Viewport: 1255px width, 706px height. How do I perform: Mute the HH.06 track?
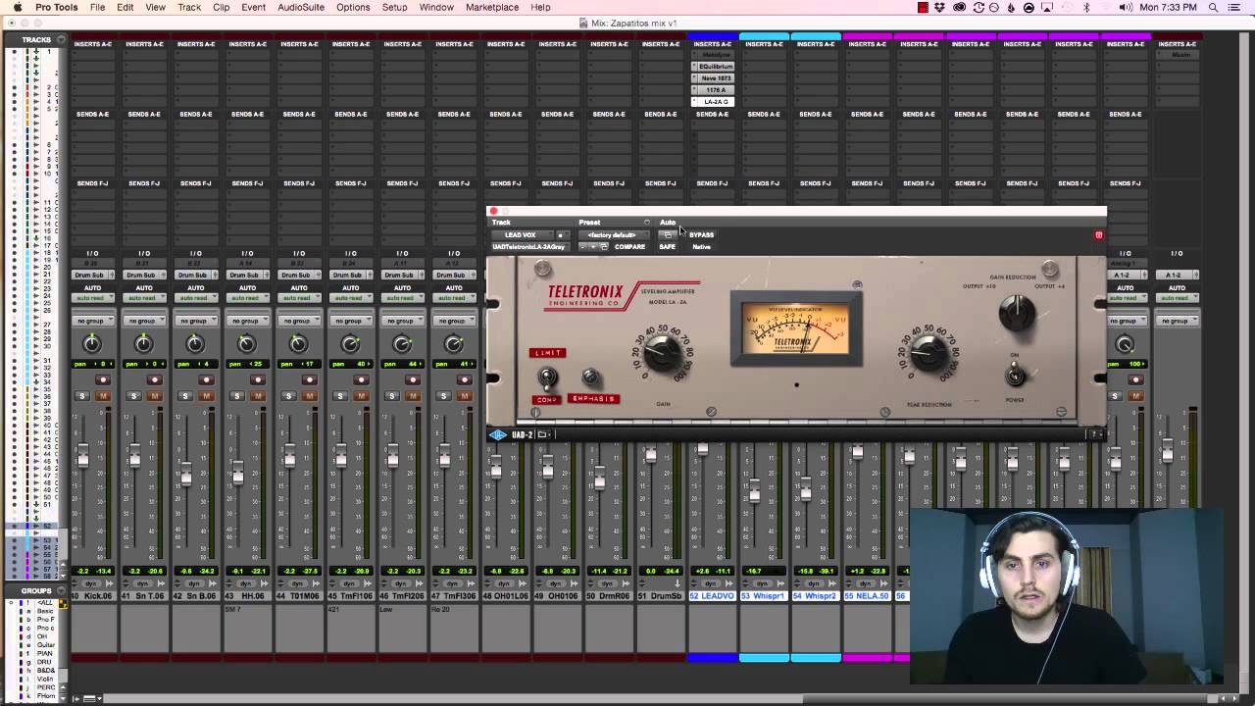[x=257, y=396]
